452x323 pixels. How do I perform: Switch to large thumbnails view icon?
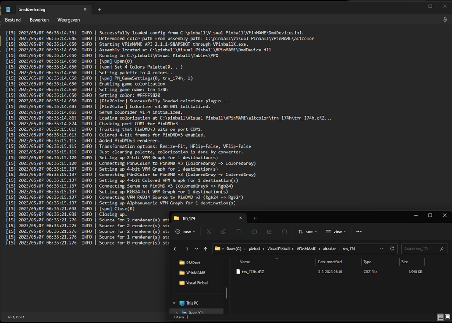[447, 317]
